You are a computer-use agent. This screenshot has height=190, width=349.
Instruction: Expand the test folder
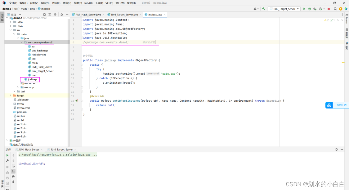(14, 91)
